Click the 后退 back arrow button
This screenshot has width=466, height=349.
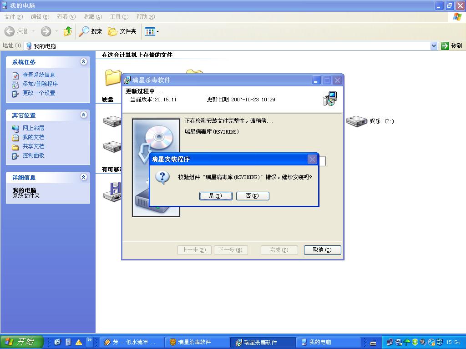tap(16, 31)
